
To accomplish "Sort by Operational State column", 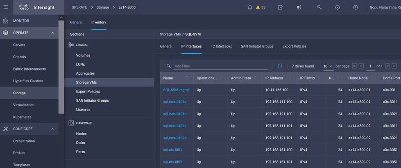I will (221, 78).
